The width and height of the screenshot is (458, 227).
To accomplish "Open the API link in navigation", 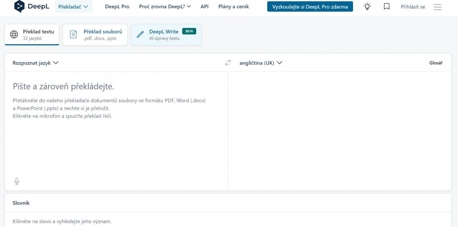I will pyautogui.click(x=205, y=6).
